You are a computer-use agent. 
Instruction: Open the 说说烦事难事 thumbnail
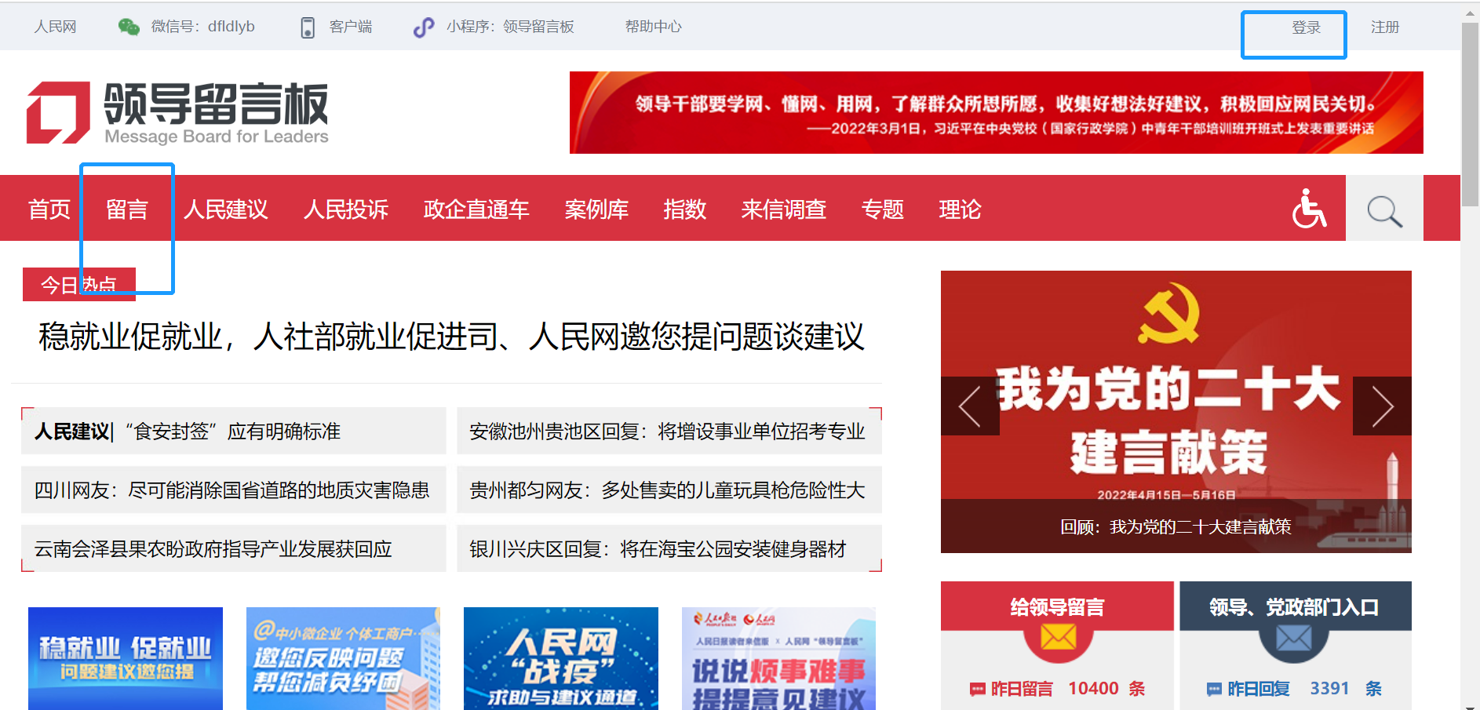[x=778, y=659]
